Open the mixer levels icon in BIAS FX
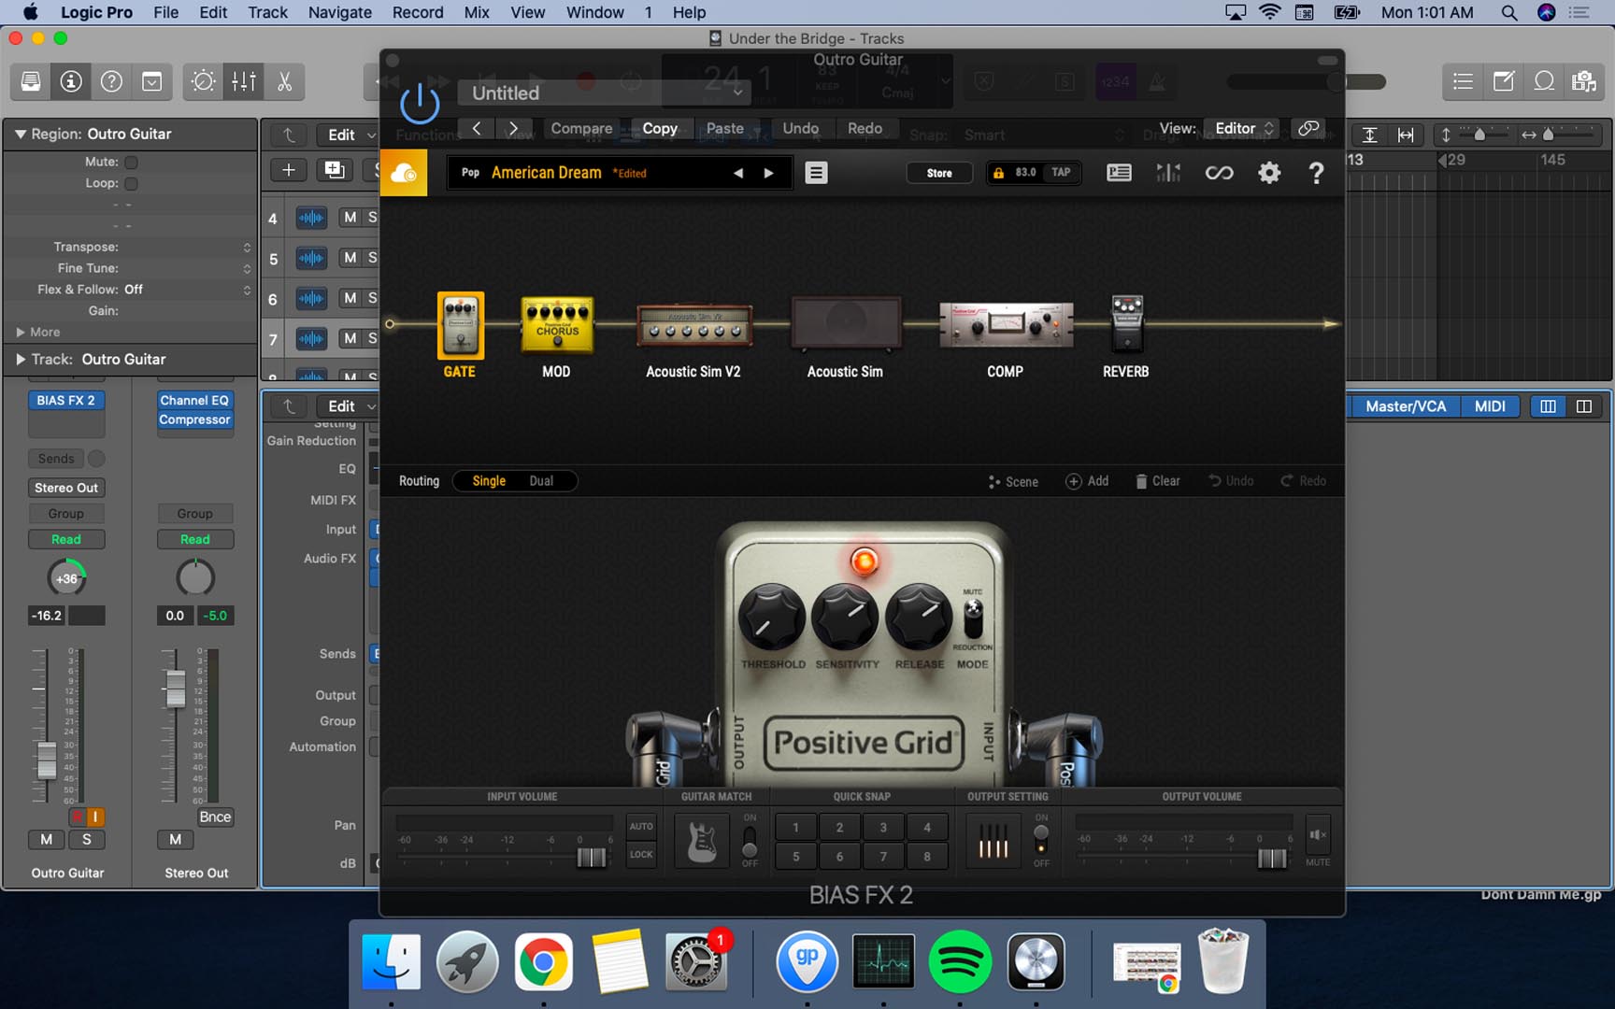 [1168, 173]
